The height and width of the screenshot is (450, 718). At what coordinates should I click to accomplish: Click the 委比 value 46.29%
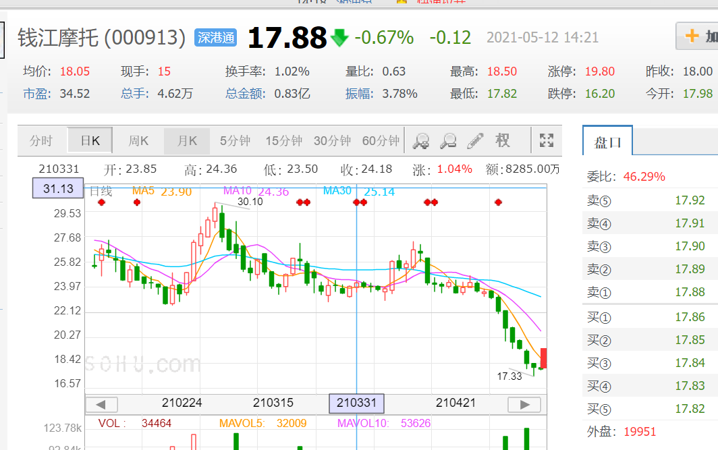[x=644, y=177]
